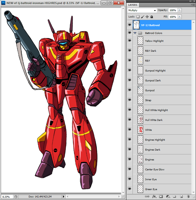
Task: Open status bar info arrow menu
Action: click(x=64, y=196)
